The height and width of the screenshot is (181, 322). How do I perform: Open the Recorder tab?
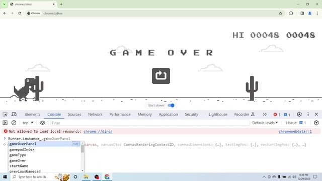tap(244, 114)
